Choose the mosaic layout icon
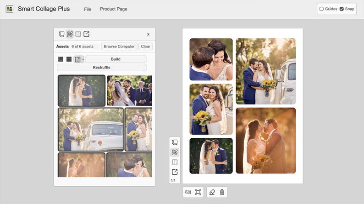364x204 pixels. click(x=77, y=59)
